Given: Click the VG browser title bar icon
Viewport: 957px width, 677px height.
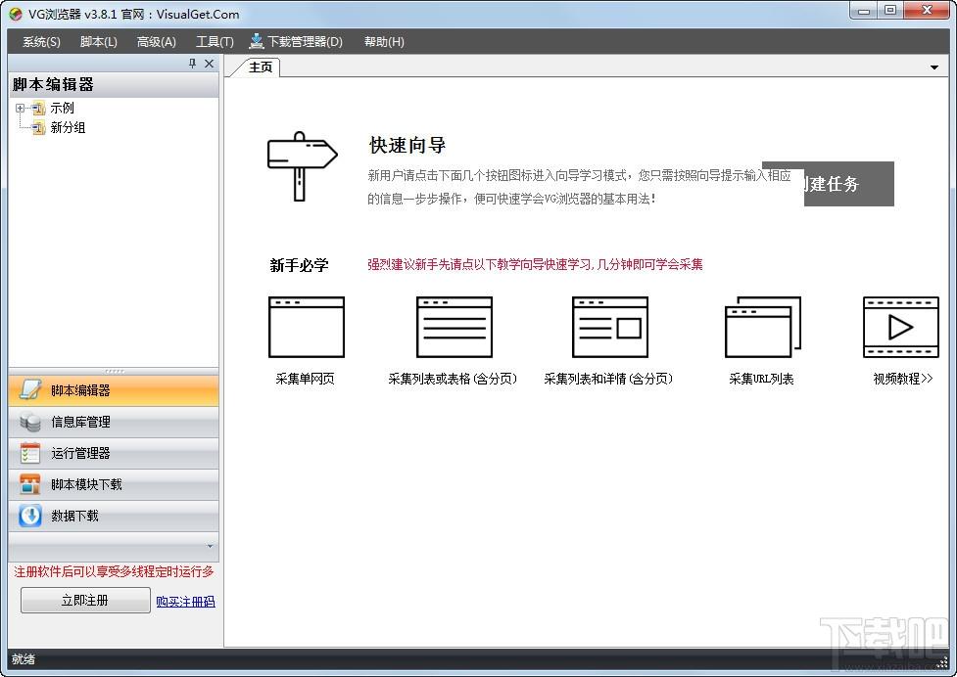Looking at the screenshot, I should point(16,14).
